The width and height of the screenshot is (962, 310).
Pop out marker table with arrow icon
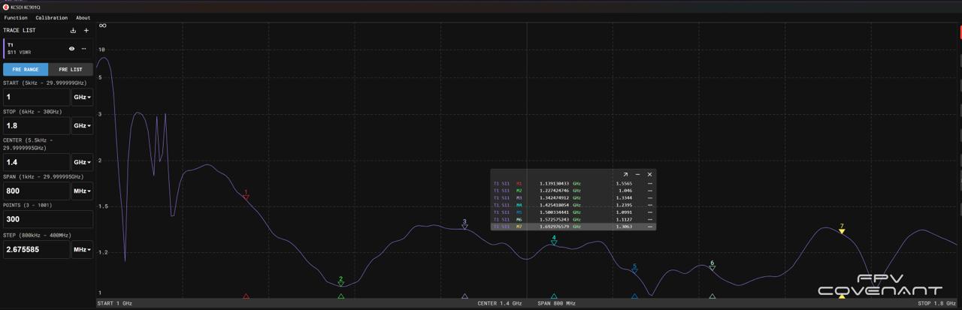click(625, 174)
